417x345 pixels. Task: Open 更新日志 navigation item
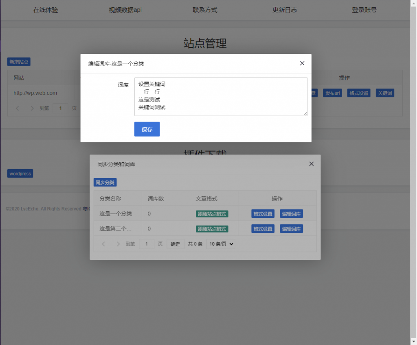point(285,10)
